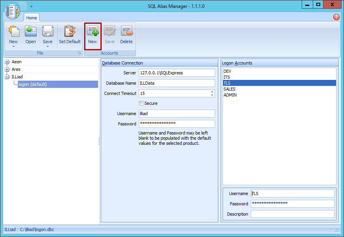Image resolution: width=344 pixels, height=237 pixels.
Task: Select the SALES logon account
Action: 229,89
